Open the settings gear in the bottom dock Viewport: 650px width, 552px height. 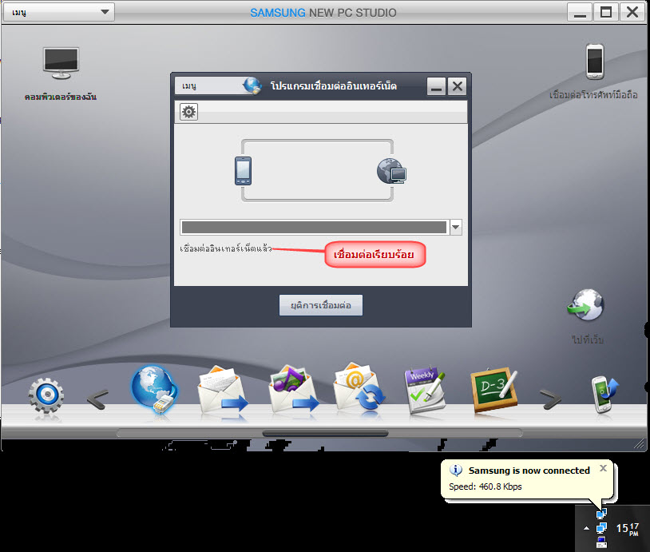pyautogui.click(x=46, y=395)
